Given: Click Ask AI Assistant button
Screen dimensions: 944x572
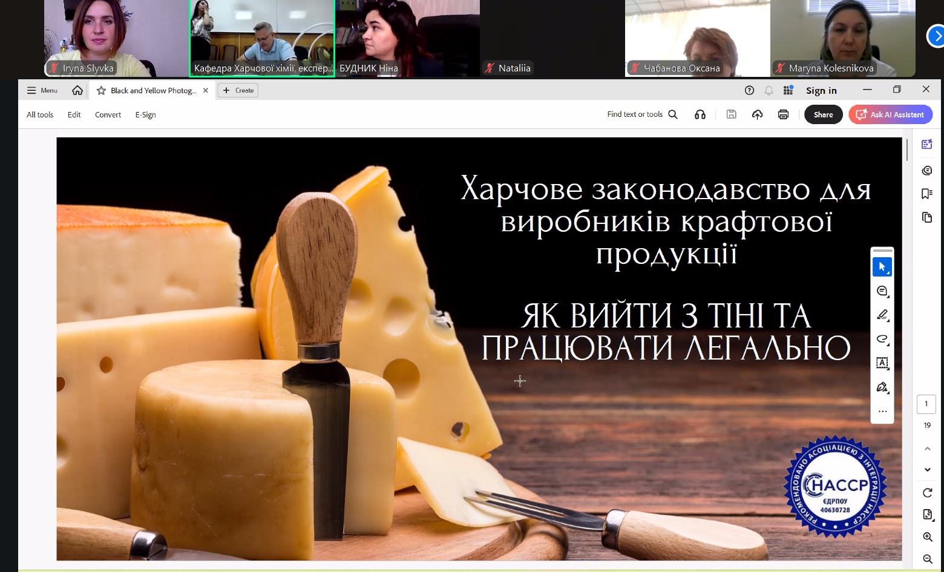Looking at the screenshot, I should 890,114.
